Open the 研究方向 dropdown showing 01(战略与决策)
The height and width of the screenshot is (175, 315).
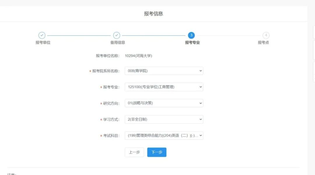click(x=164, y=103)
